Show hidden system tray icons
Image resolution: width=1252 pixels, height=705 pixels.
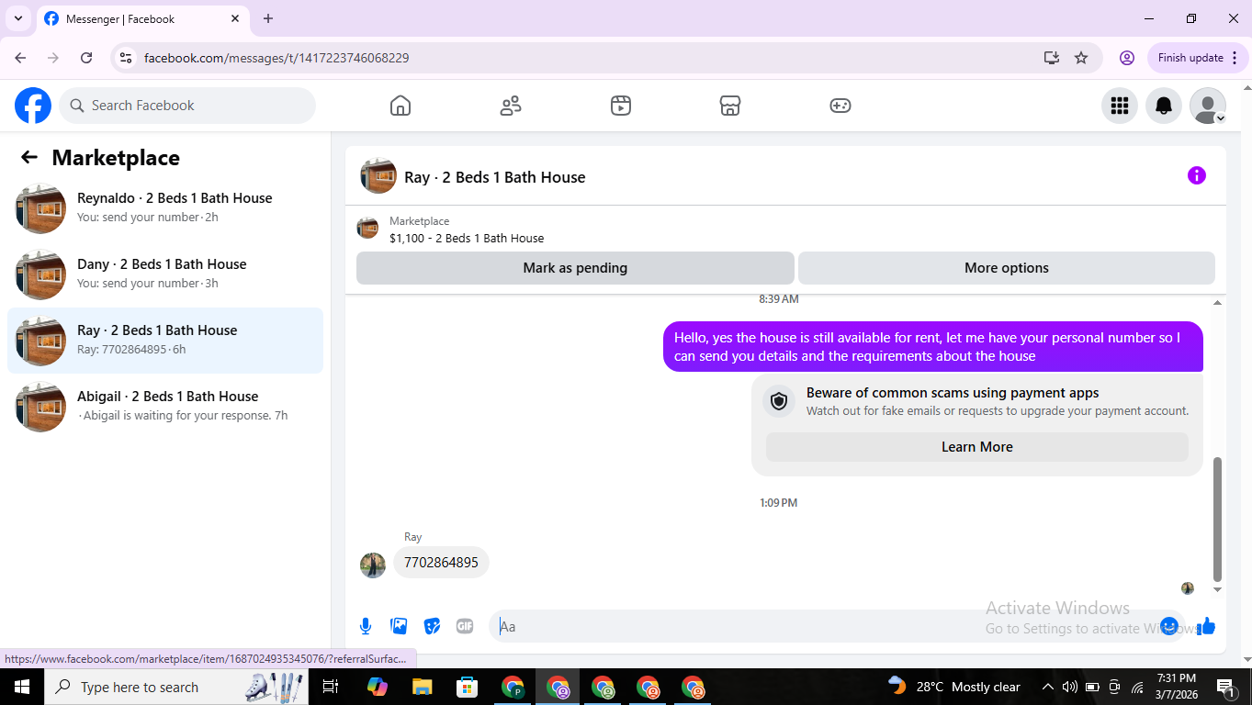point(1047,687)
